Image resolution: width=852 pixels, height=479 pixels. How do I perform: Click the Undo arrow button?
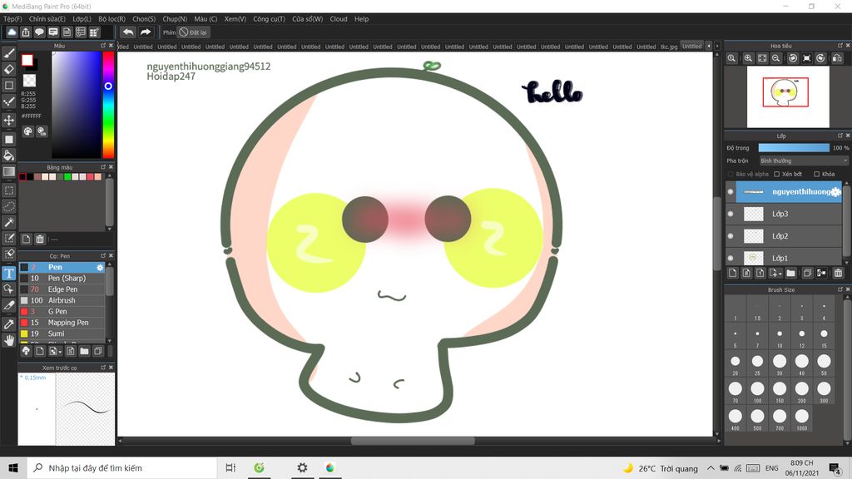(127, 32)
